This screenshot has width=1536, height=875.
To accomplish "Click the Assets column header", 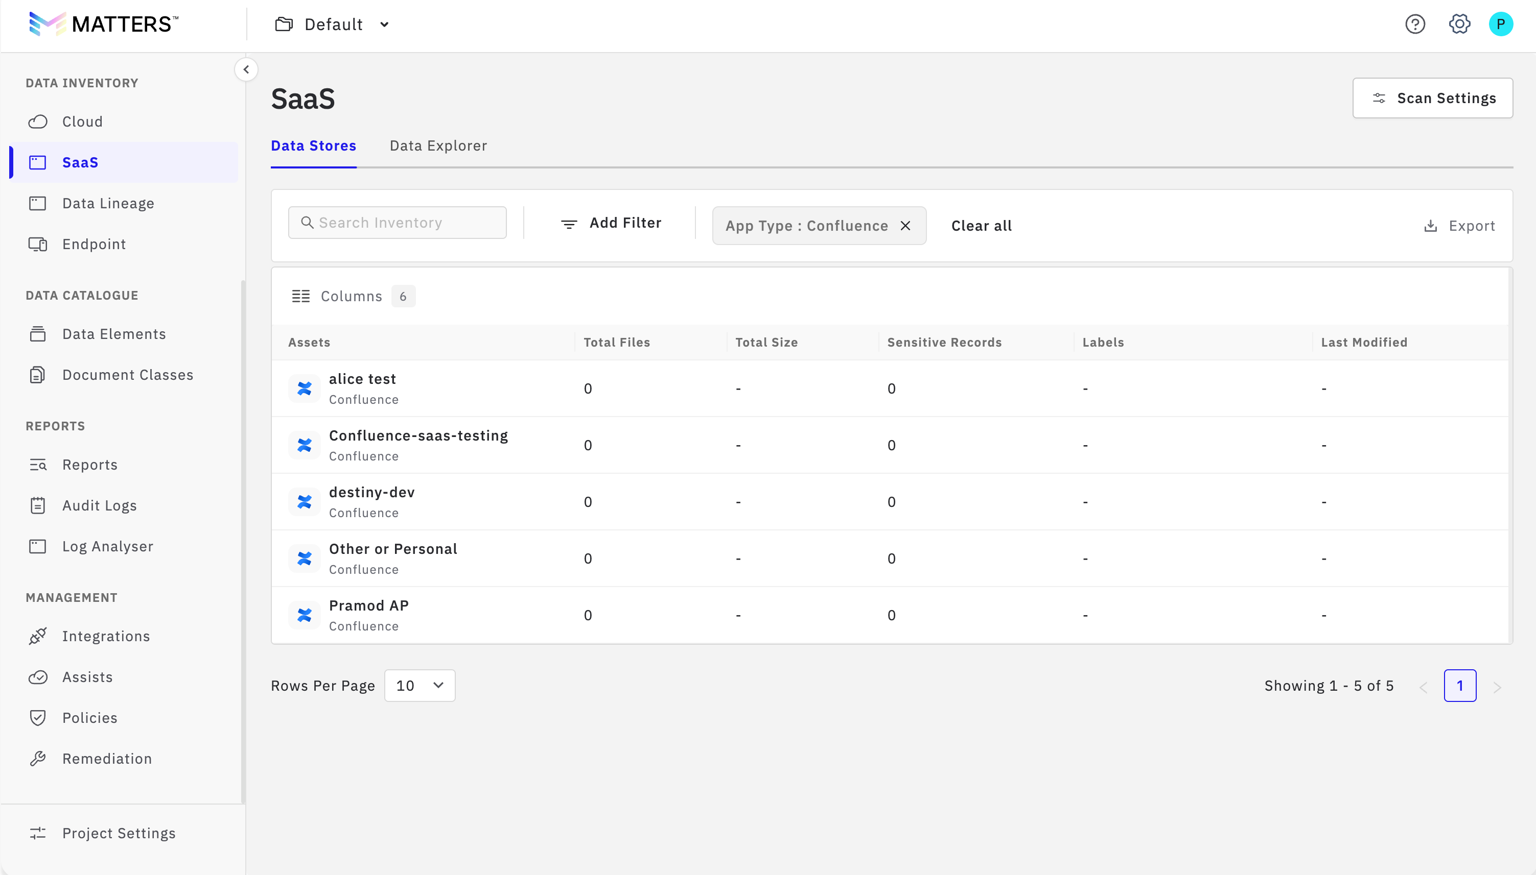I will (x=309, y=342).
